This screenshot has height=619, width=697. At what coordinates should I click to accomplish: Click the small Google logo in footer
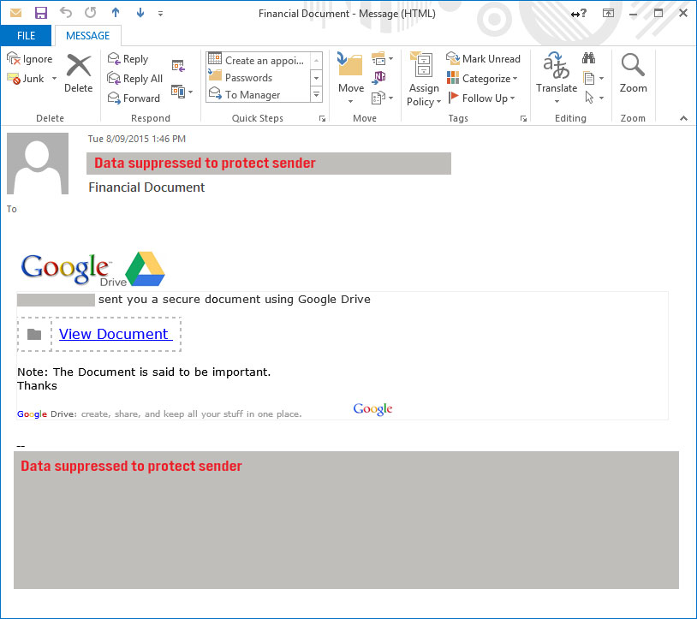pyautogui.click(x=372, y=409)
